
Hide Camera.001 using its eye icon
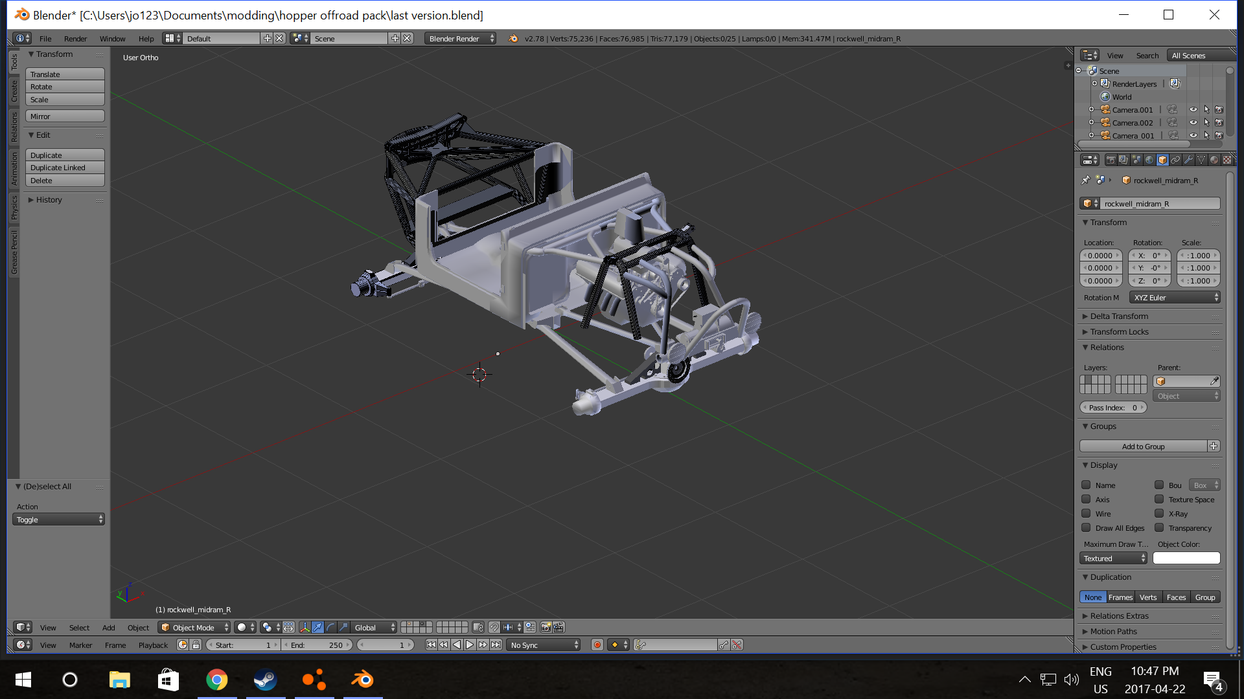tap(1193, 109)
